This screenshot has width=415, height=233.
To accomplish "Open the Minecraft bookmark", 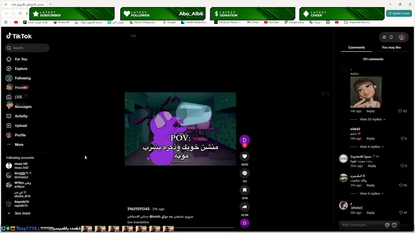I will [61, 22].
